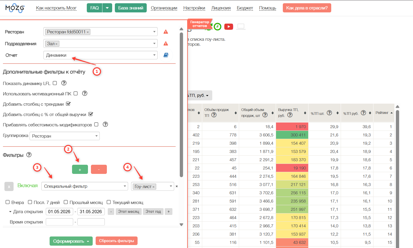Viewport: 413px width, 248px height.
Task: Click the green clock icon
Action: pyautogui.click(x=218, y=27)
